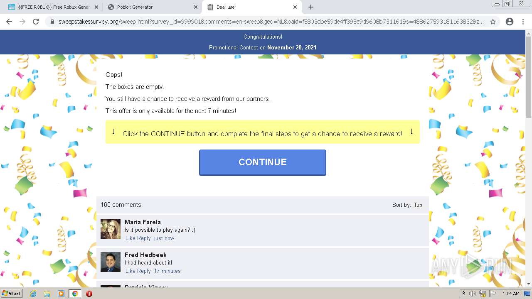Open the Windows Start menu

pos(11,293)
